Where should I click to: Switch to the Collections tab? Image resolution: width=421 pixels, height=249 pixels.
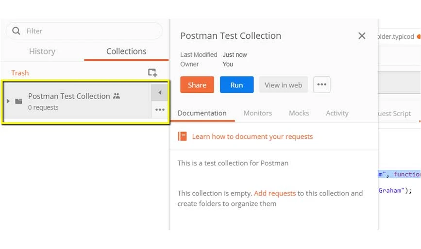click(126, 51)
